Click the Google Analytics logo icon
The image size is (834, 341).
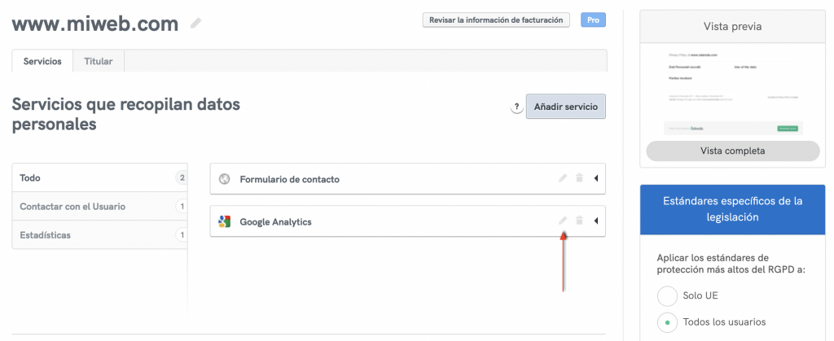click(x=225, y=221)
